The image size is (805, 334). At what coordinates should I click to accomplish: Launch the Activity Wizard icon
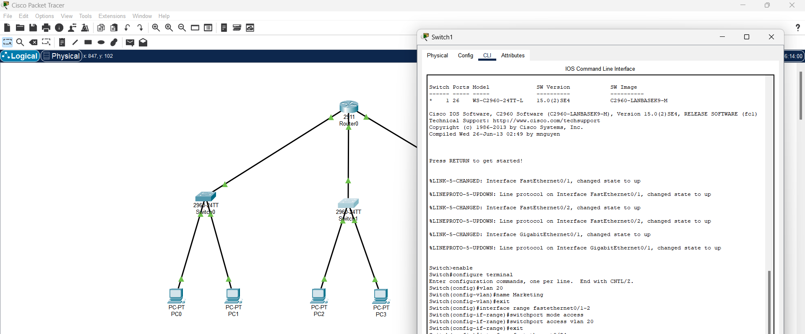pos(85,28)
